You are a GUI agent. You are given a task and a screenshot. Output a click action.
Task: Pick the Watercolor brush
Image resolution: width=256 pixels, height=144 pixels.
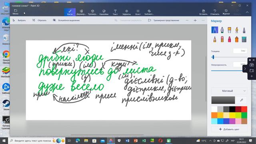pyautogui.click(x=237, y=30)
